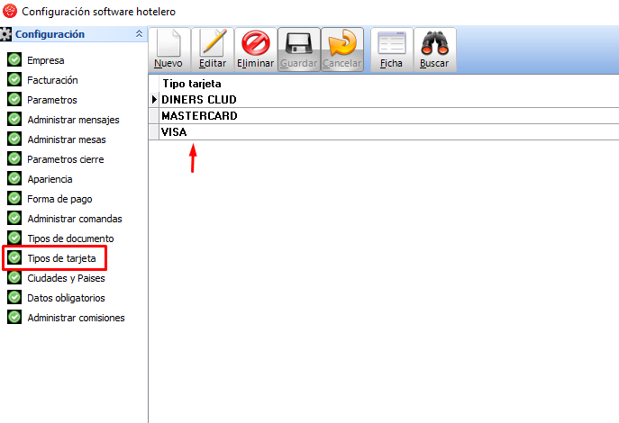Collapse the Configuración panel chevron
This screenshot has width=619, height=423.
[x=138, y=34]
